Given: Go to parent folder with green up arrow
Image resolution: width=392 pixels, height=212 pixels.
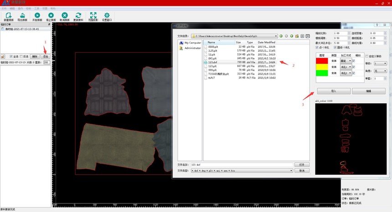Looking at the screenshot, I should tap(292, 36).
